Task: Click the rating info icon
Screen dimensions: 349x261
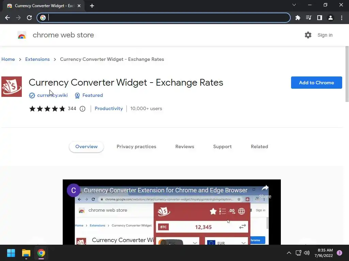Action: [82, 109]
